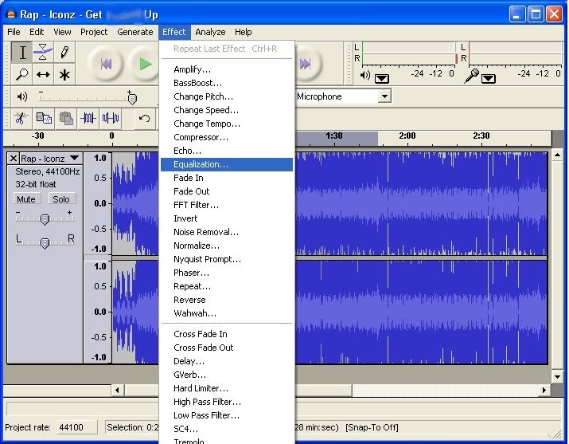The width and height of the screenshot is (569, 444).
Task: Click Silence selection icon
Action: click(111, 118)
